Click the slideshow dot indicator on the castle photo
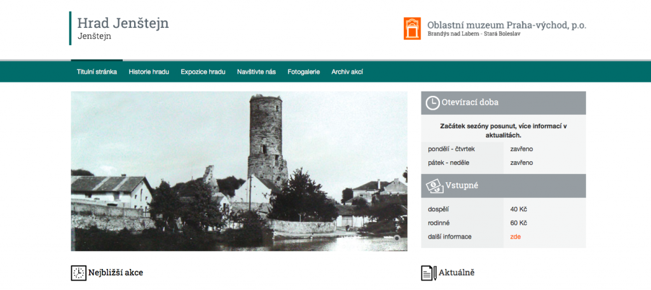 tap(397, 238)
